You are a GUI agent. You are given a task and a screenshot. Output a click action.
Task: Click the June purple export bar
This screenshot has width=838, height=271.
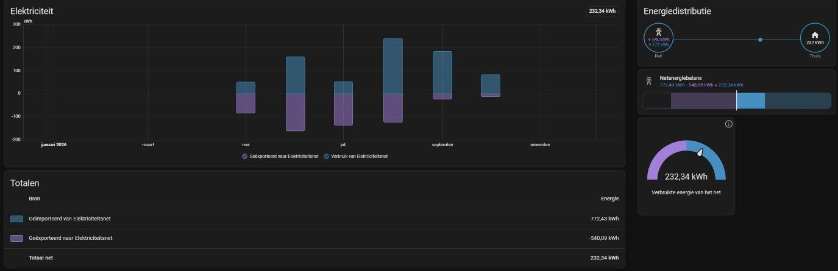[x=295, y=113]
